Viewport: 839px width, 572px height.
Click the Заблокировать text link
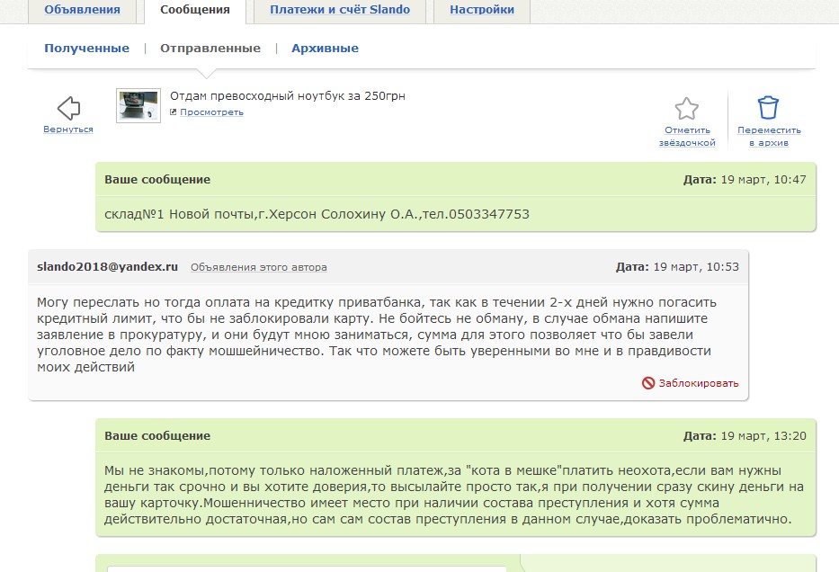coord(698,383)
